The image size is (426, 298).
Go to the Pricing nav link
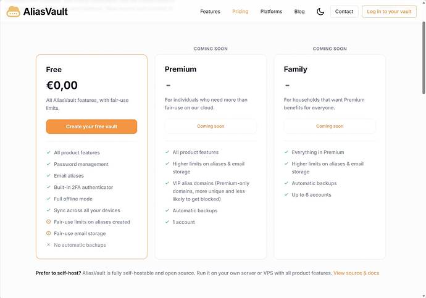[240, 12]
